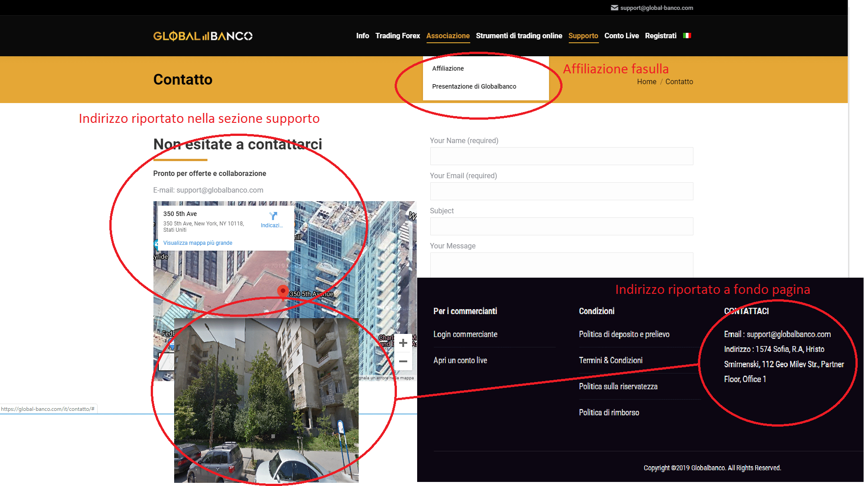Click Pronto per offerte e collaborazione text

[x=210, y=174]
